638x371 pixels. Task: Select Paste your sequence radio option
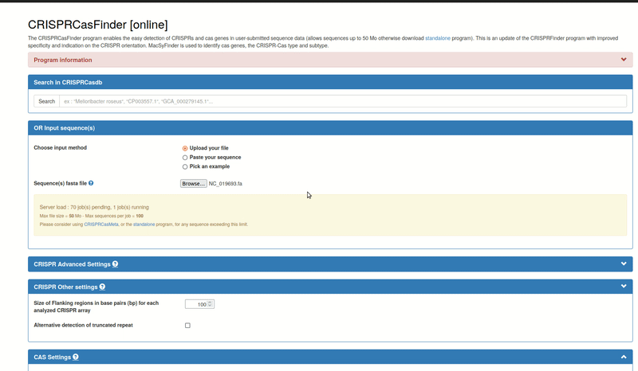[x=185, y=158]
